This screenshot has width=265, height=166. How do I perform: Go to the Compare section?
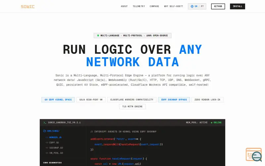(154, 6)
